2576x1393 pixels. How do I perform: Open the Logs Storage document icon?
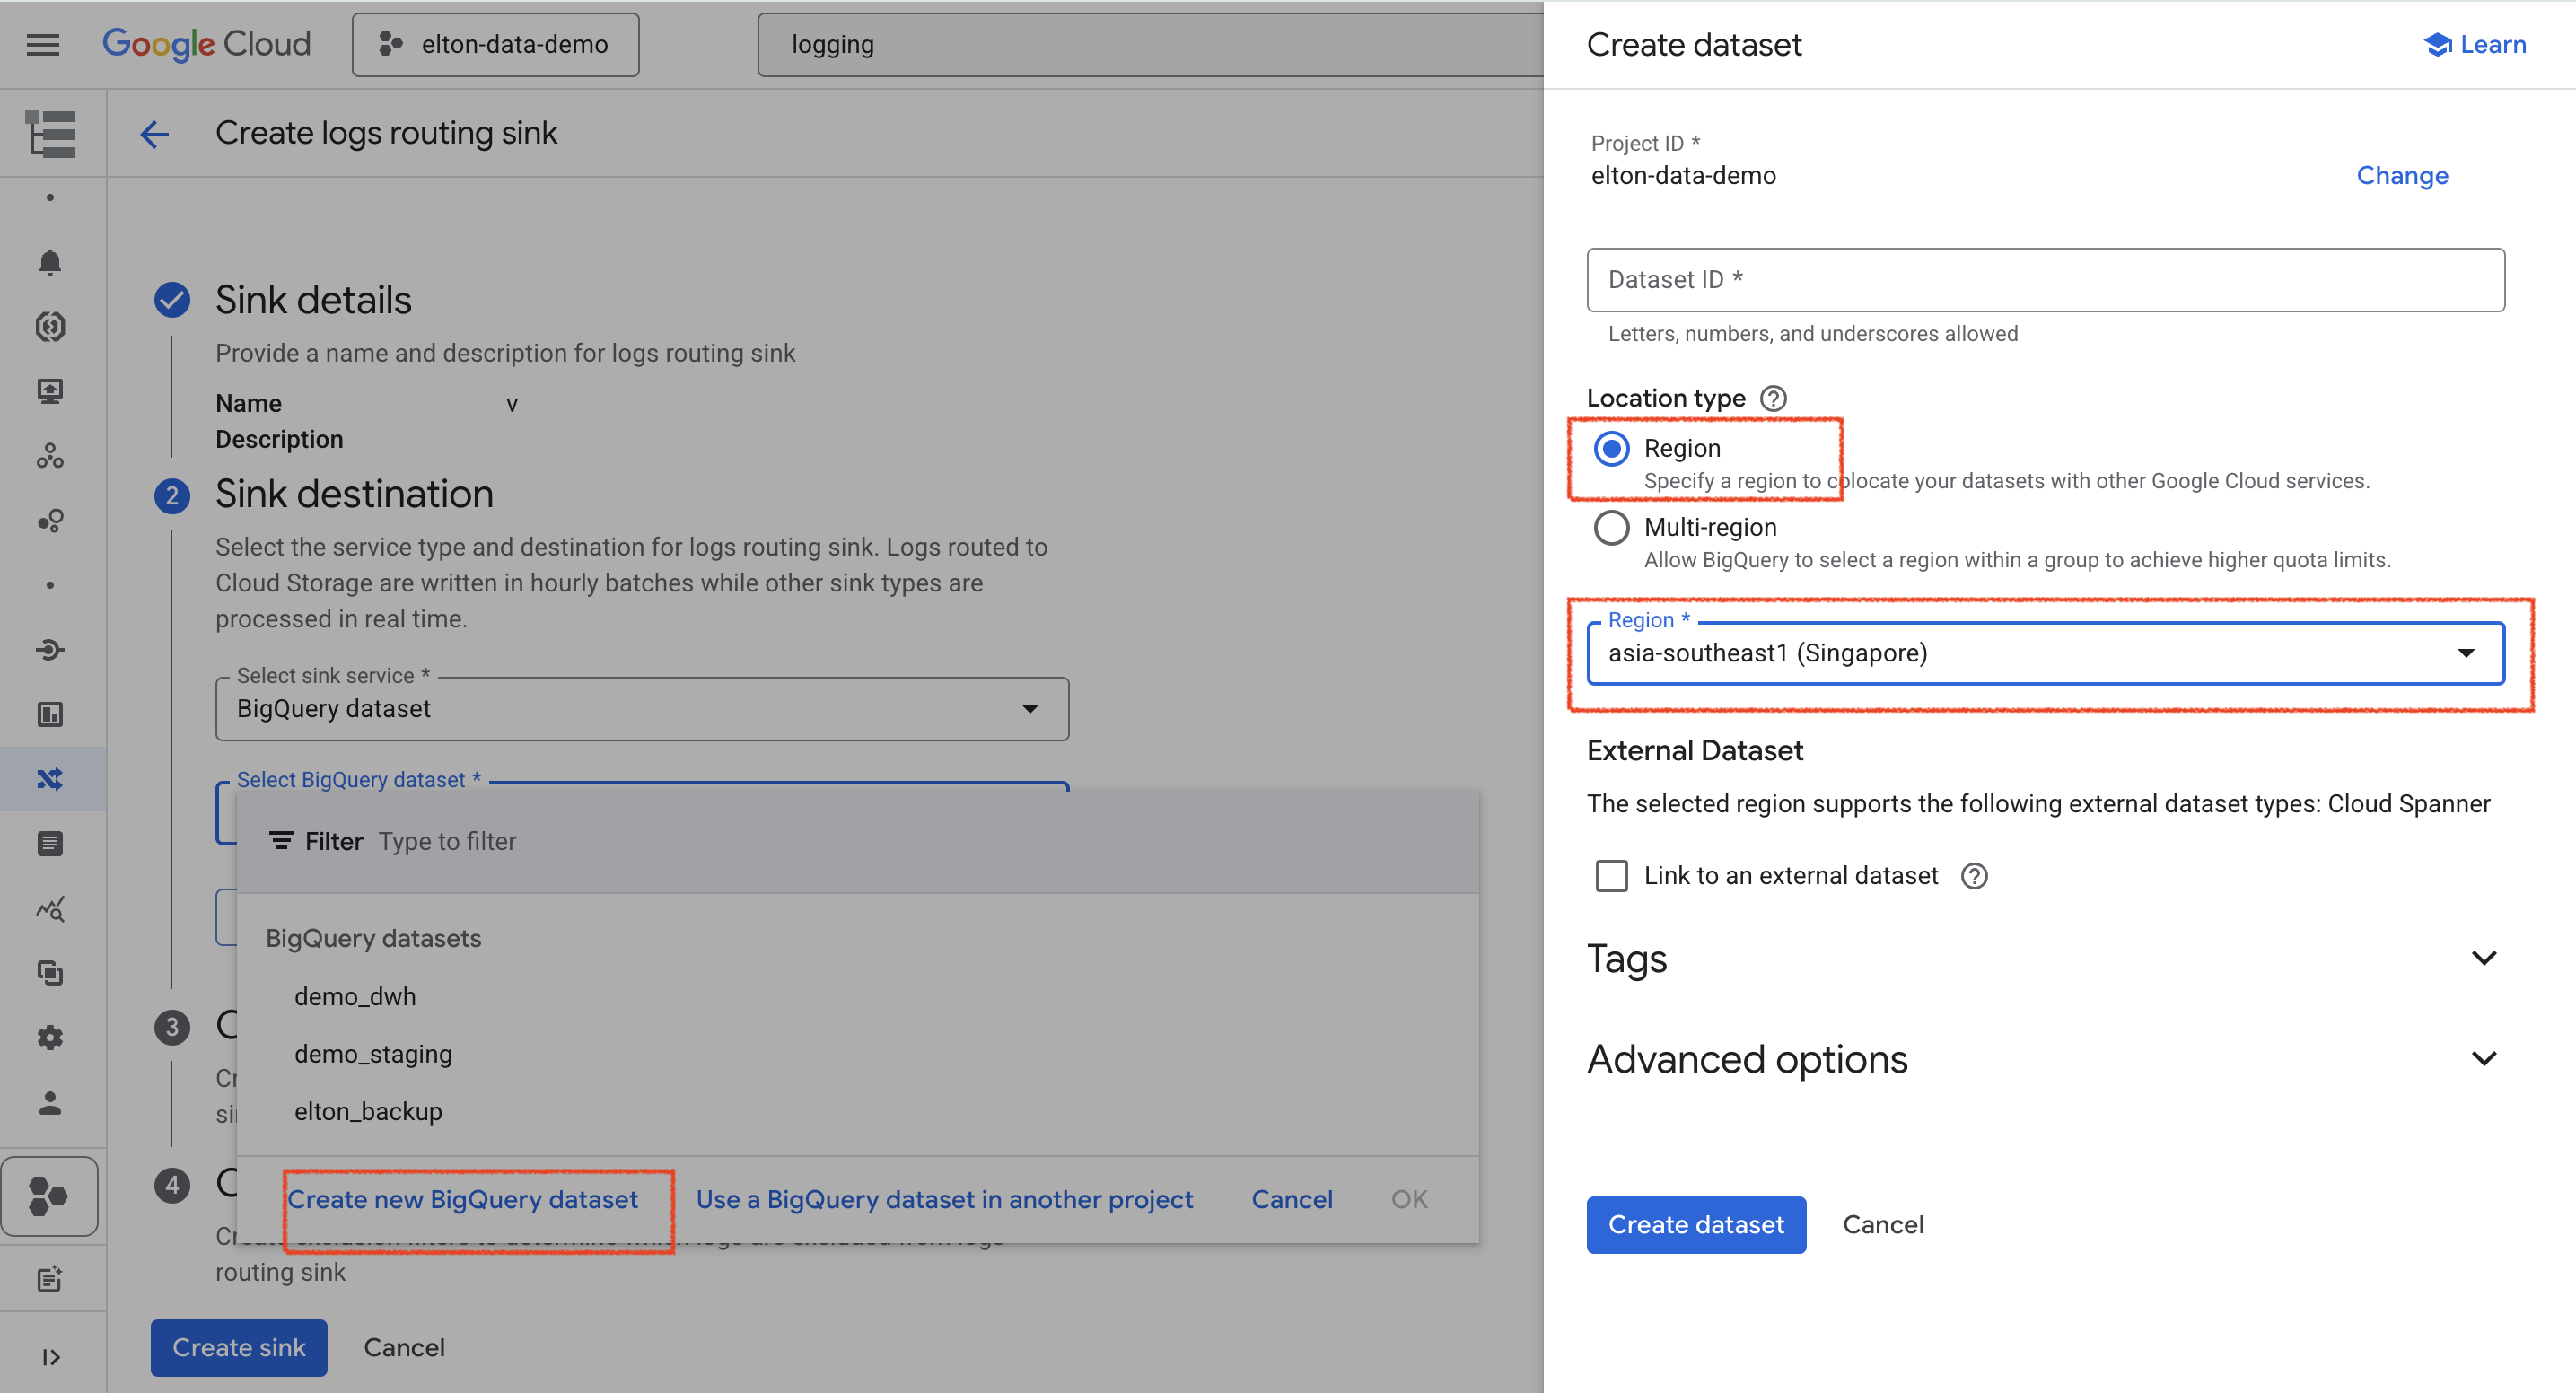click(50, 843)
